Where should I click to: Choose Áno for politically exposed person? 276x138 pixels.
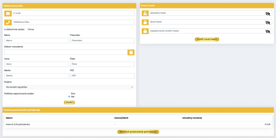coord(69,94)
